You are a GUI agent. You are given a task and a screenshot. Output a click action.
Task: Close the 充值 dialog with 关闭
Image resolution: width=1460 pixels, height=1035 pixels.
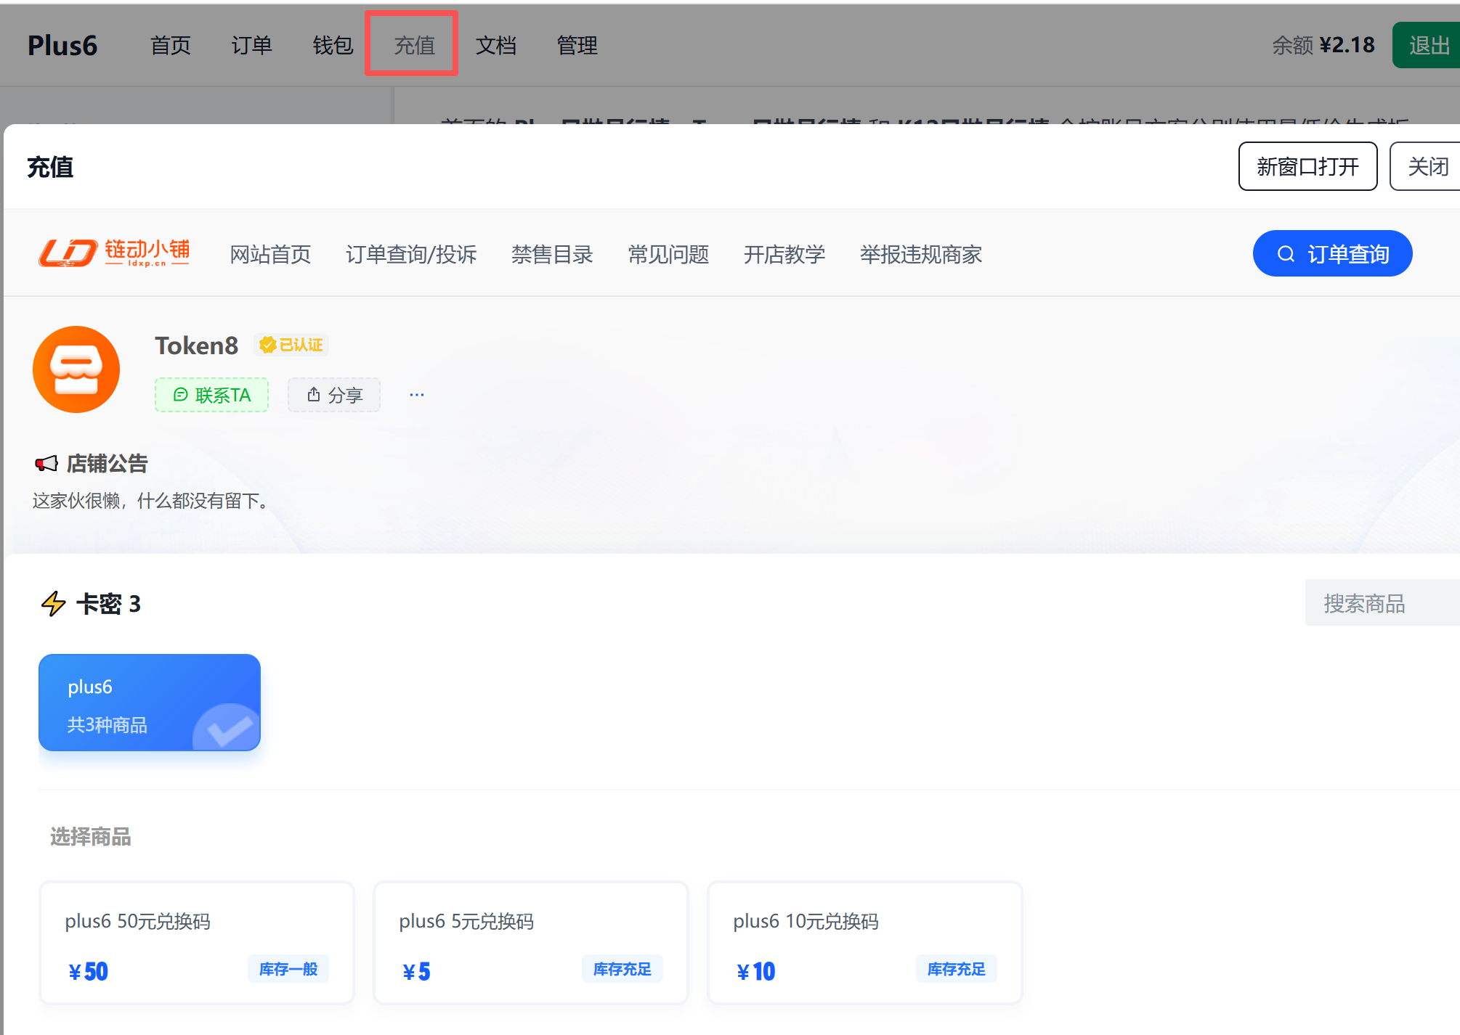point(1427,166)
